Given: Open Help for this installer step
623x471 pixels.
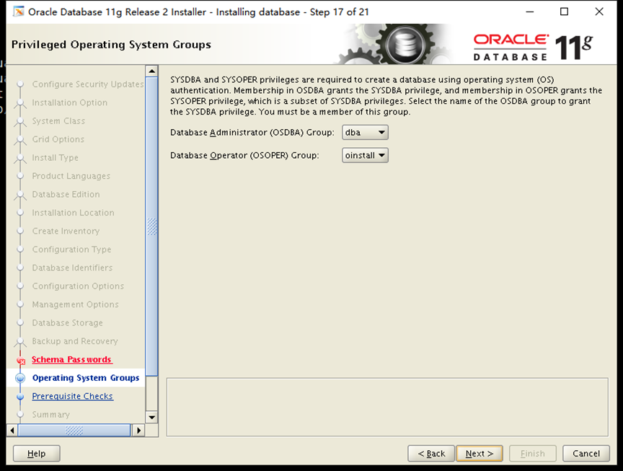Looking at the screenshot, I should (36, 453).
